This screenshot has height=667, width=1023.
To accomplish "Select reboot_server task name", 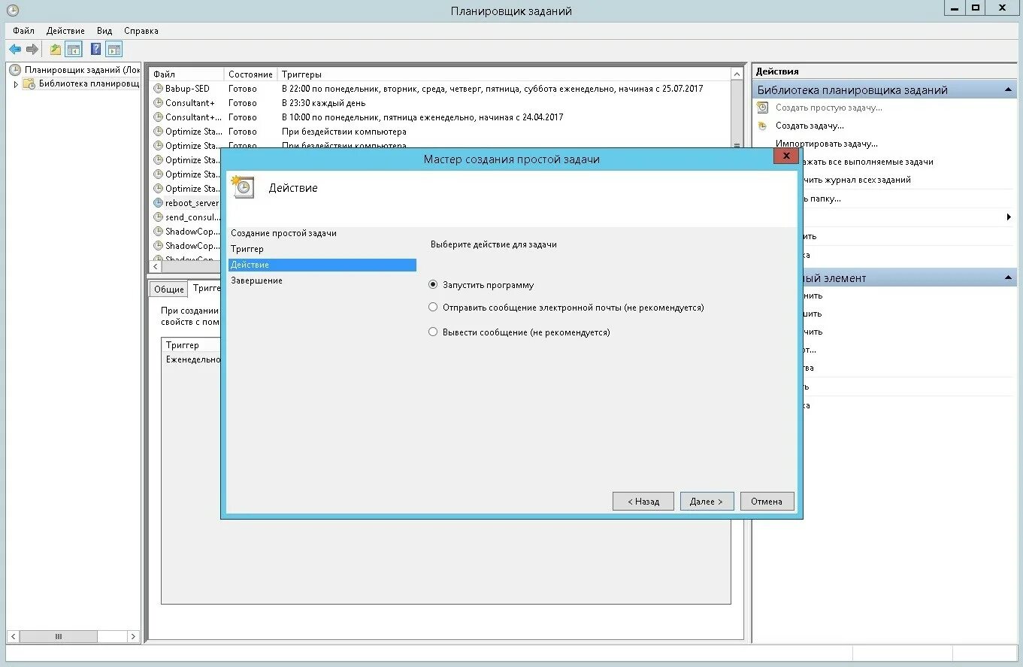I will [192, 203].
